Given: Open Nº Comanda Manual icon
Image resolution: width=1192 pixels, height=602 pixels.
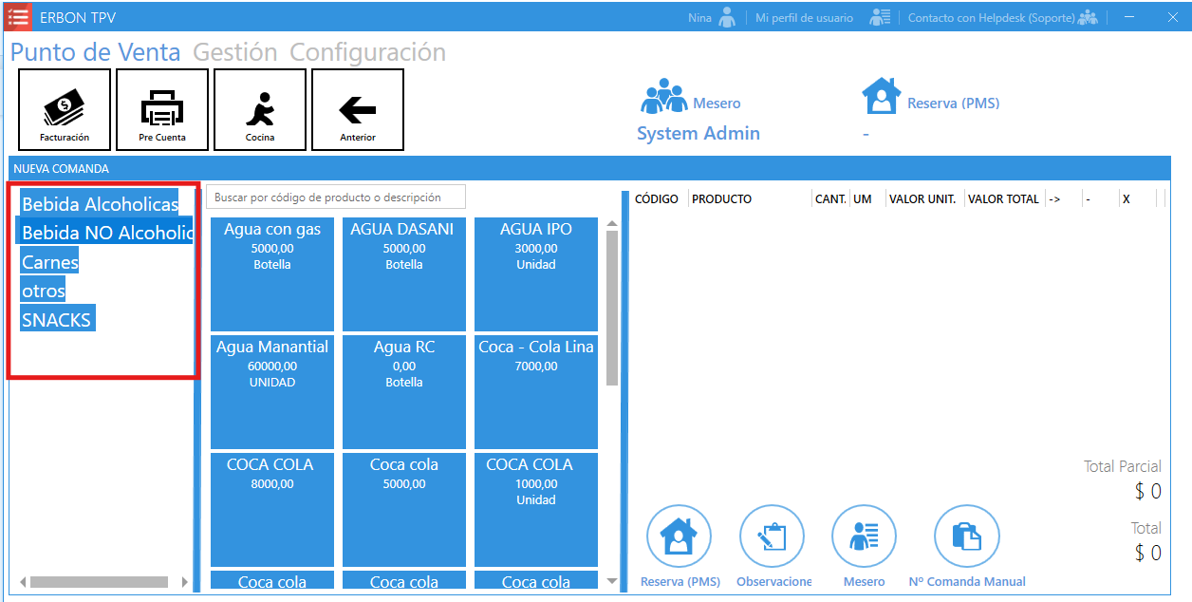Looking at the screenshot, I should pos(966,537).
